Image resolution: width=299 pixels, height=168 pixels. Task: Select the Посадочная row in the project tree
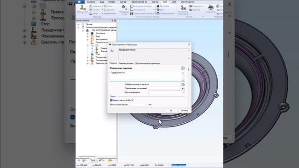pyautogui.click(x=101, y=57)
